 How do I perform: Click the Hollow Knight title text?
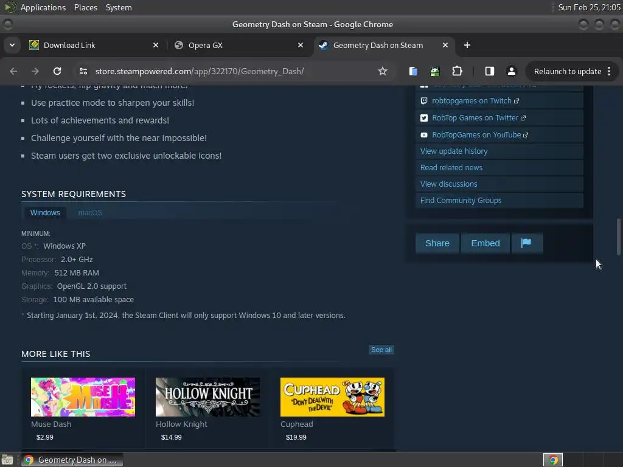[x=181, y=424]
